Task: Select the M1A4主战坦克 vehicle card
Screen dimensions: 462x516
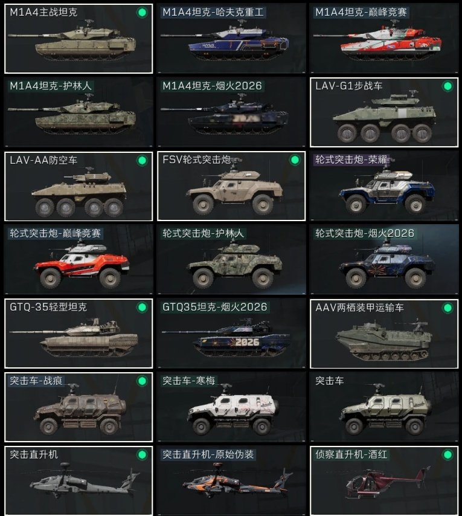Action: coord(79,39)
